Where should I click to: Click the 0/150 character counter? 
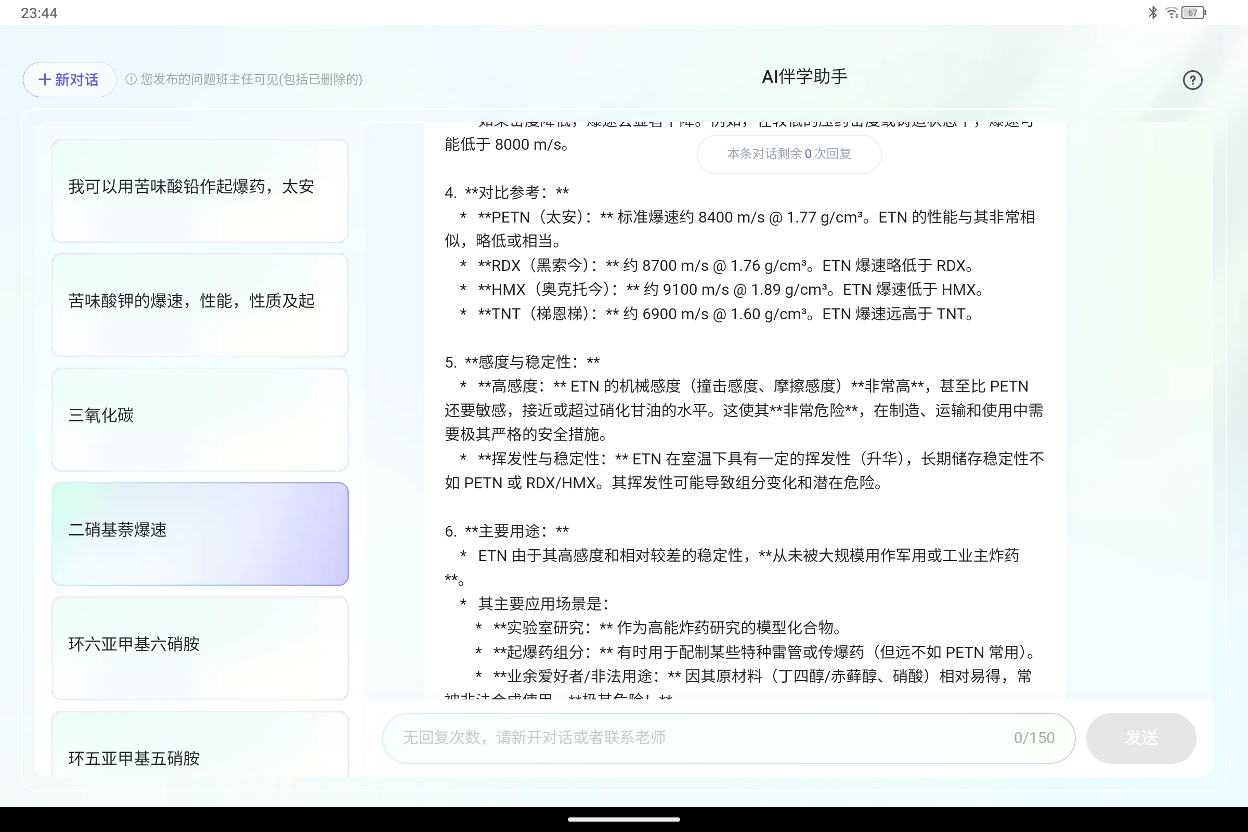click(1034, 737)
